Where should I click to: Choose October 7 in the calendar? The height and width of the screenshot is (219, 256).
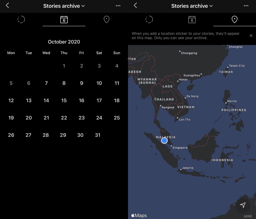pos(46,83)
